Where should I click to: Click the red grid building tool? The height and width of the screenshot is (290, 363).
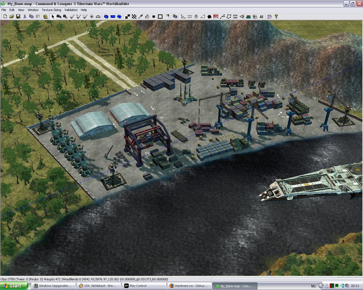216,17
